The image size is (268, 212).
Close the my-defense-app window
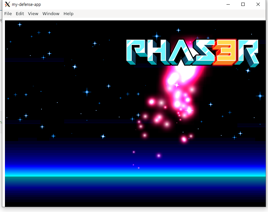258,5
